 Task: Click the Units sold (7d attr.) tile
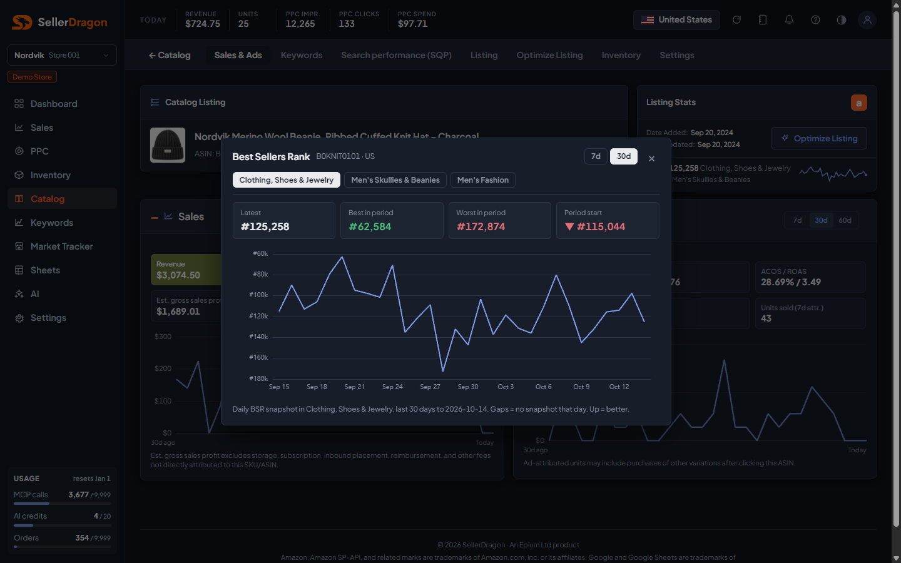810,313
